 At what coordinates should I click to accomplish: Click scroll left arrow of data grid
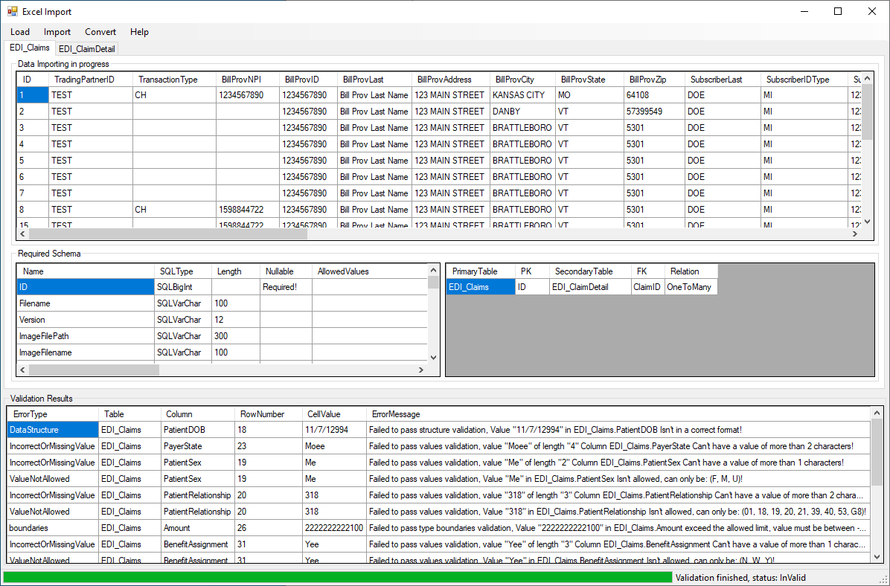(x=23, y=234)
